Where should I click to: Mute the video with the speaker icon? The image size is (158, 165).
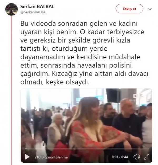pyautogui.click(x=137, y=157)
